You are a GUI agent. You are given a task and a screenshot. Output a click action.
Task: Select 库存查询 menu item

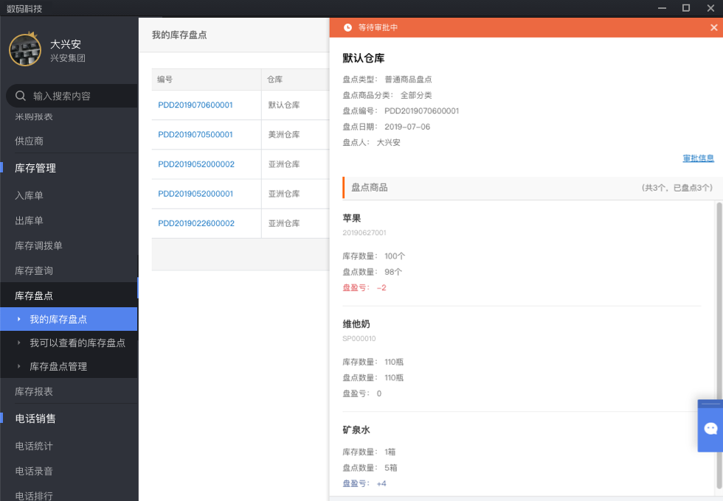(x=34, y=270)
